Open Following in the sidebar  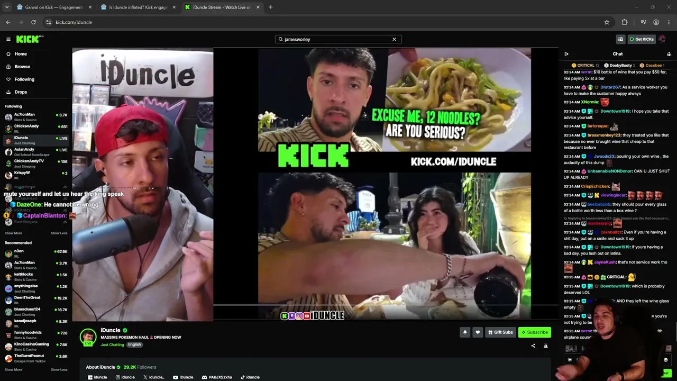[24, 79]
